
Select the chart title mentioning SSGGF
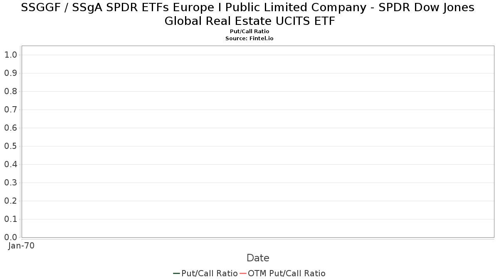pos(249,14)
